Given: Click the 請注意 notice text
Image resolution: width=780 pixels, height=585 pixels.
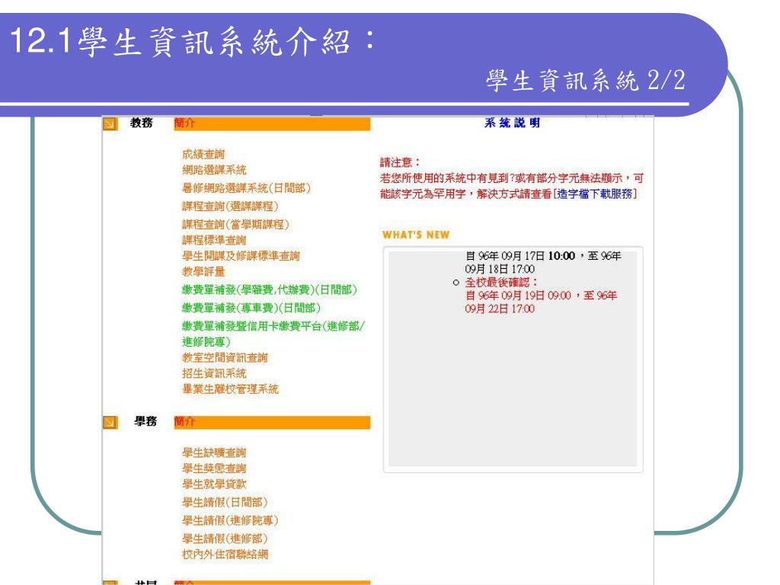Looking at the screenshot, I should point(400,162).
